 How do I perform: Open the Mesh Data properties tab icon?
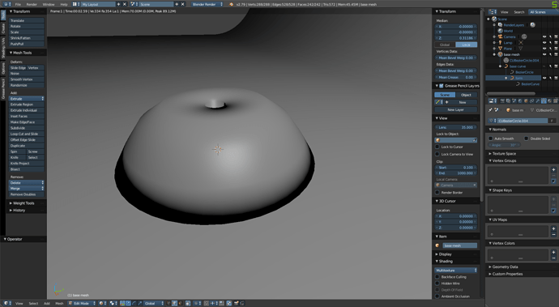544,101
